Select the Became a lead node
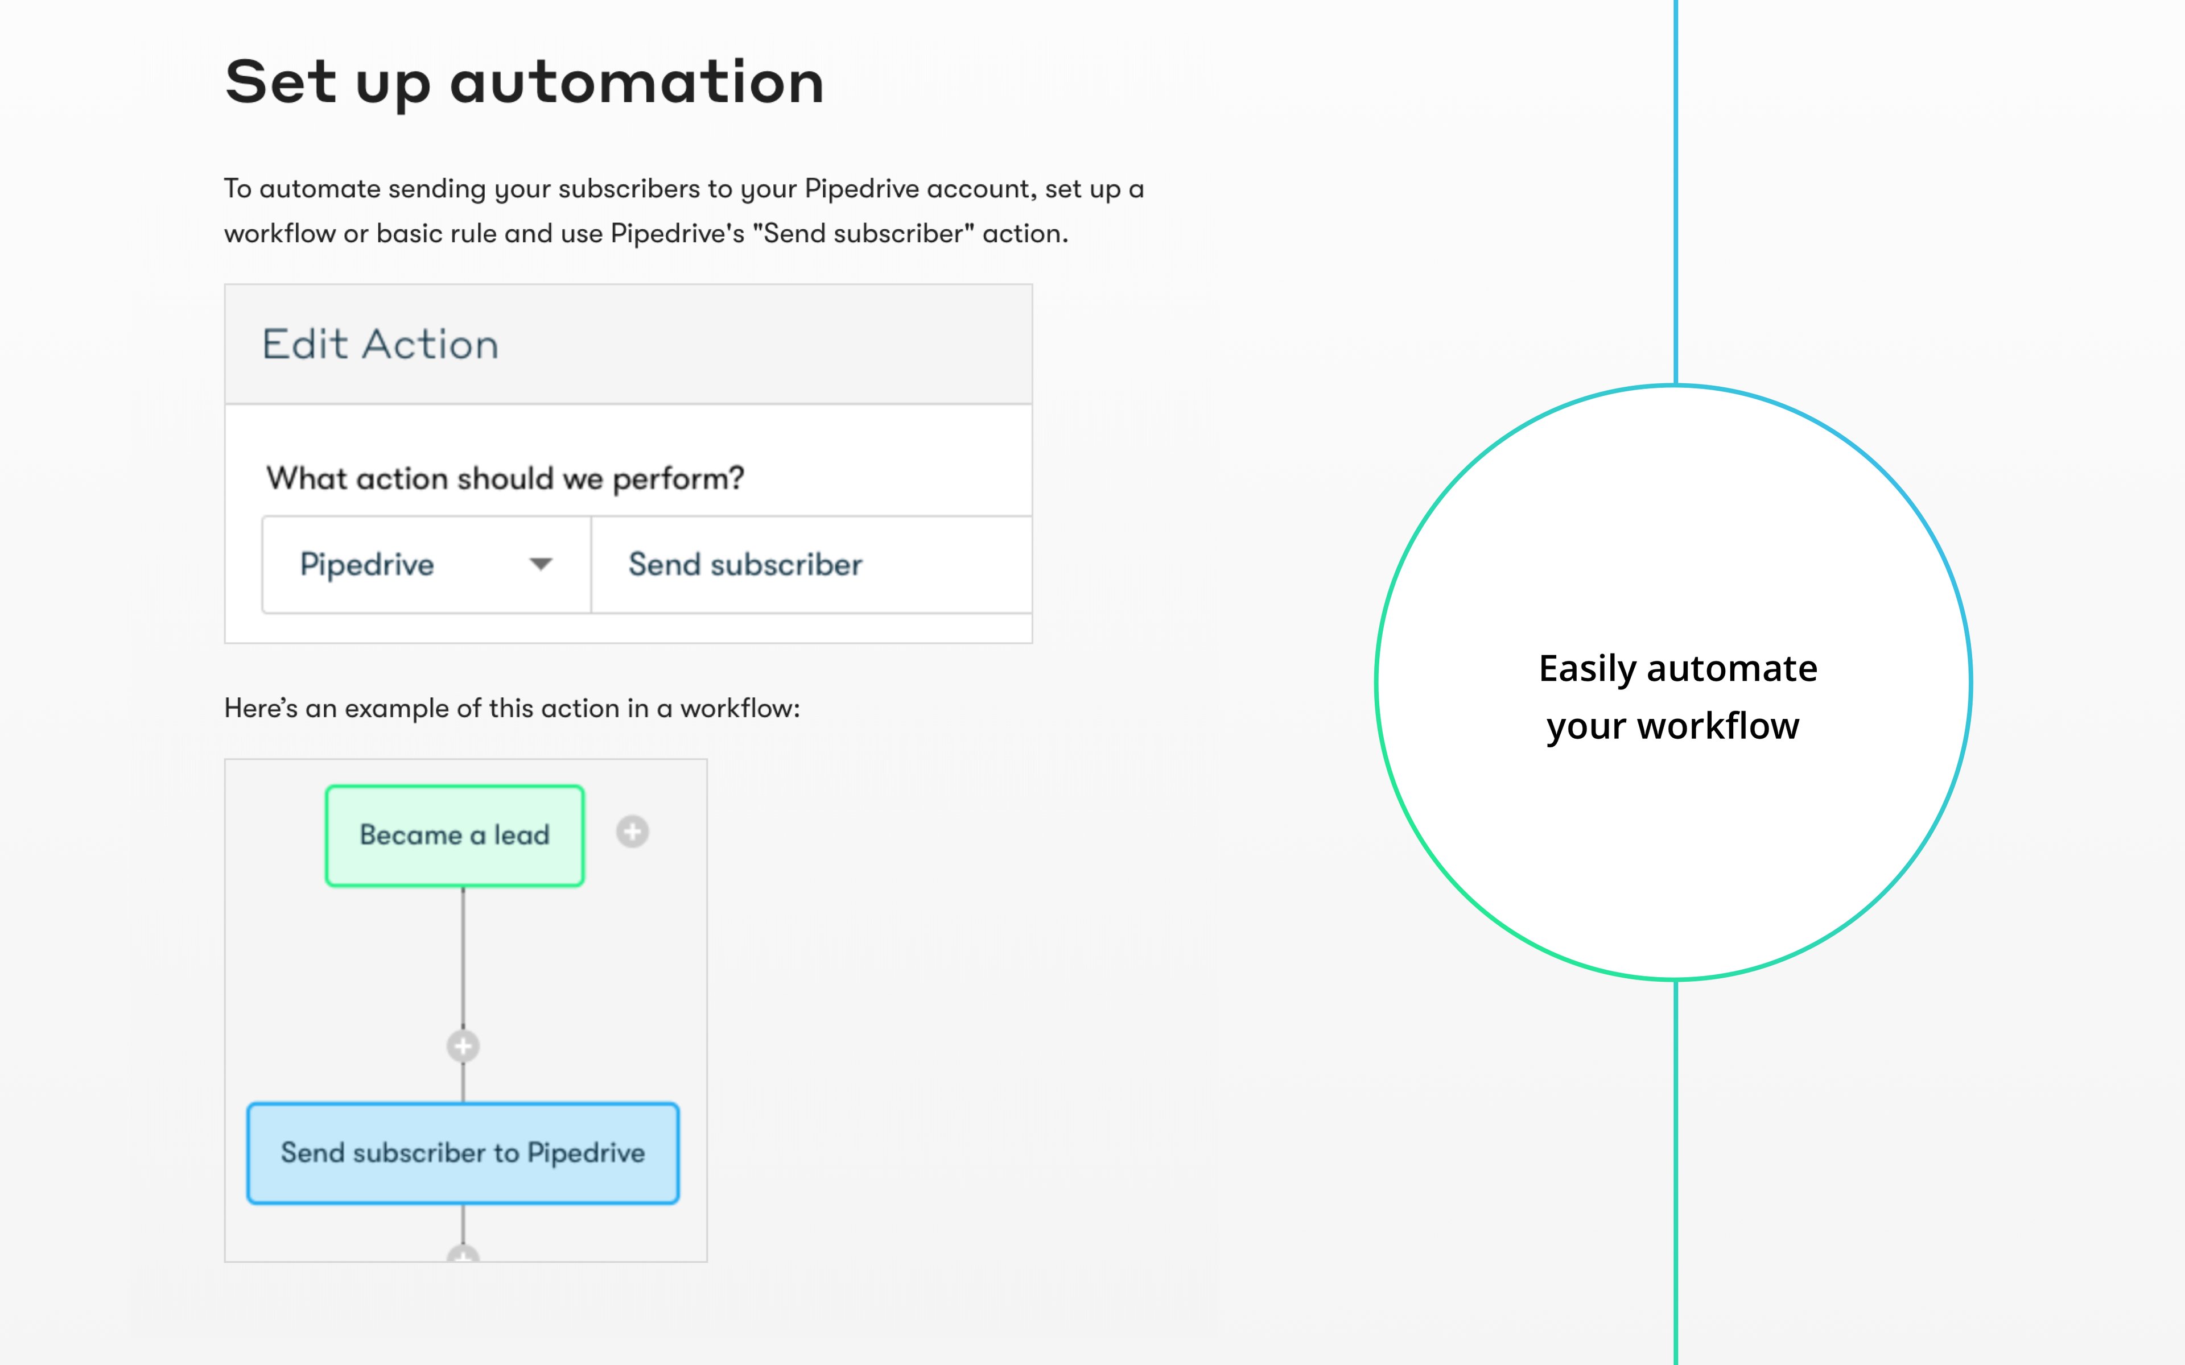Image resolution: width=2185 pixels, height=1365 pixels. [455, 836]
